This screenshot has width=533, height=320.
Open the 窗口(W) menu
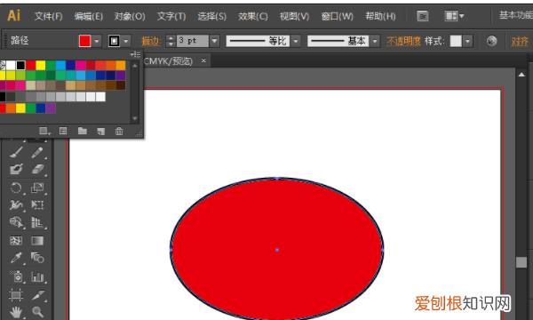(x=337, y=16)
